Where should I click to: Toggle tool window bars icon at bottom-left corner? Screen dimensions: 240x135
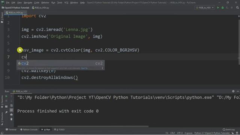tap(2, 133)
